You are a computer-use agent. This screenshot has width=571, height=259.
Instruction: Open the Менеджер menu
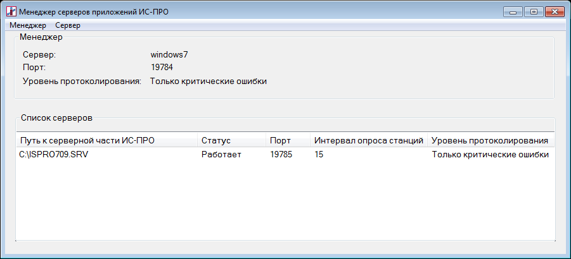tap(28, 25)
